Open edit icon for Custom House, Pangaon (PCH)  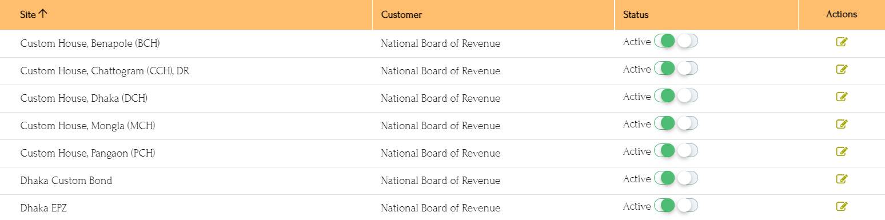tap(842, 151)
